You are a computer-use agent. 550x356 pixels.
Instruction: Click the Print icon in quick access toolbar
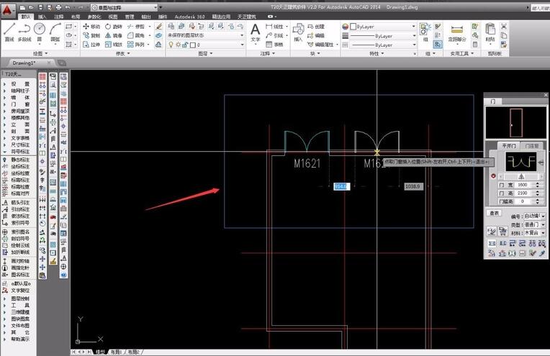pyautogui.click(x=58, y=7)
